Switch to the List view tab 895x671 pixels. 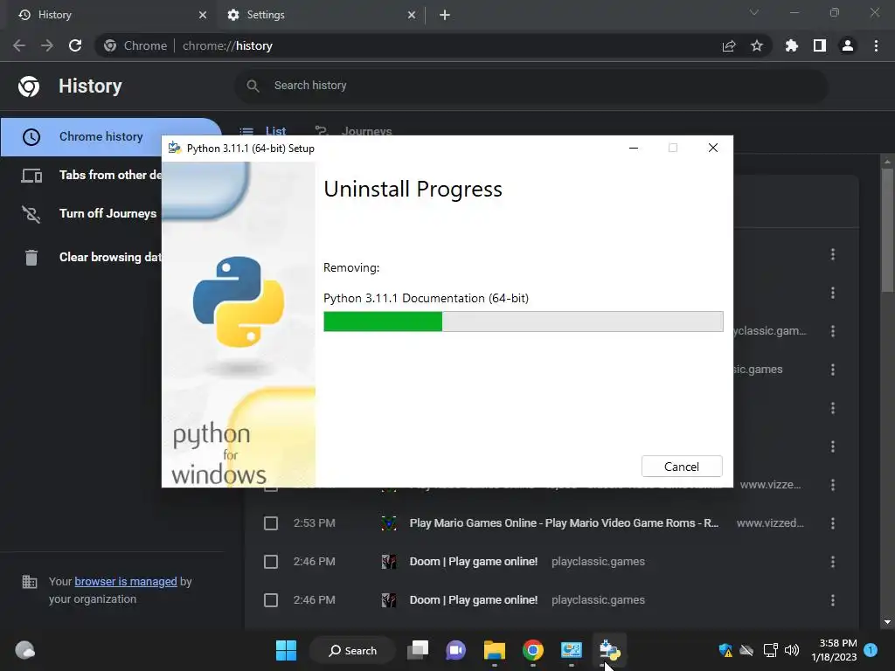point(262,131)
